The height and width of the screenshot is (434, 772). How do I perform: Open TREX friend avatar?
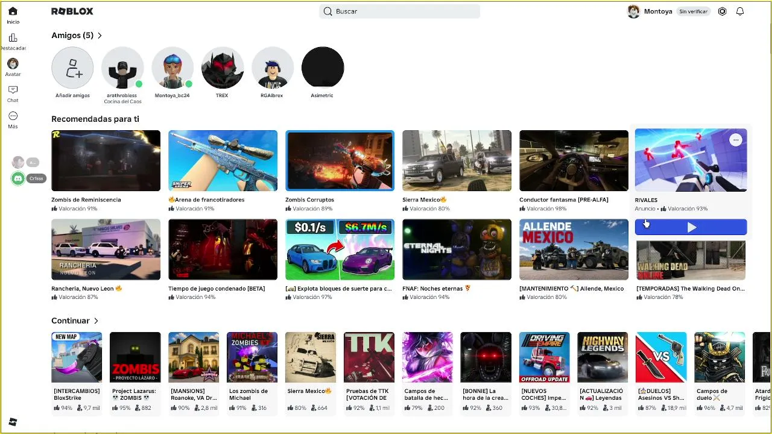coord(223,68)
